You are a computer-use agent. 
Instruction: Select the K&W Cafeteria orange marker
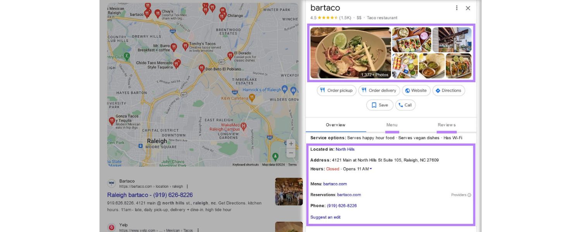coord(252,98)
